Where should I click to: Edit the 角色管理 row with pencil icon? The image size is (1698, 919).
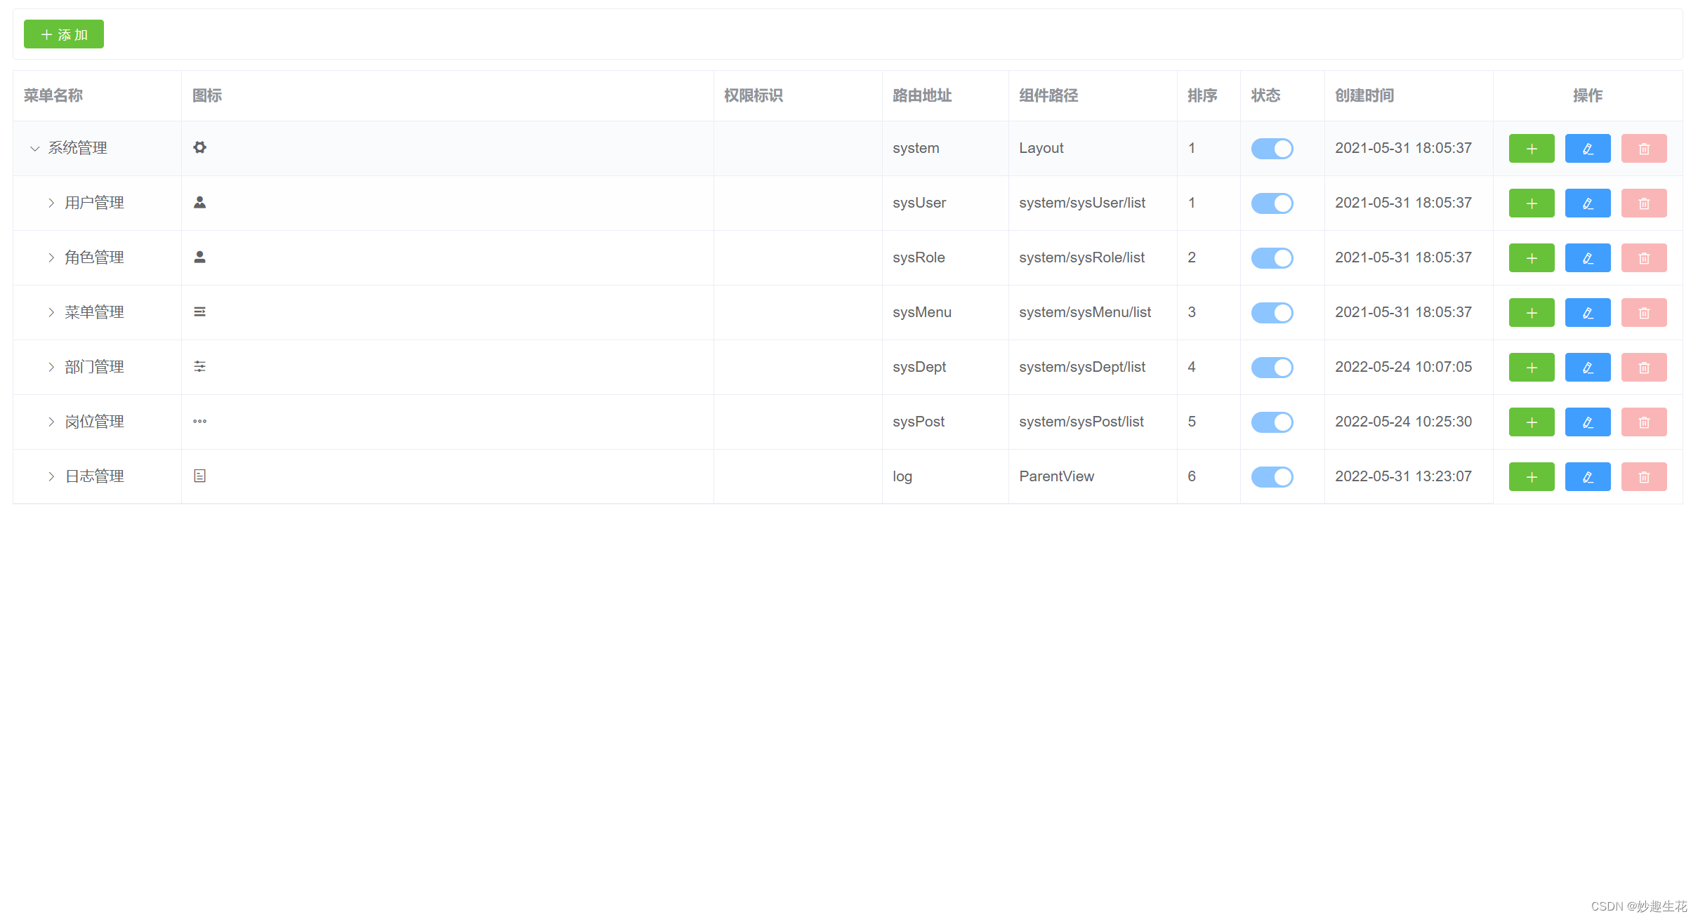(x=1588, y=258)
